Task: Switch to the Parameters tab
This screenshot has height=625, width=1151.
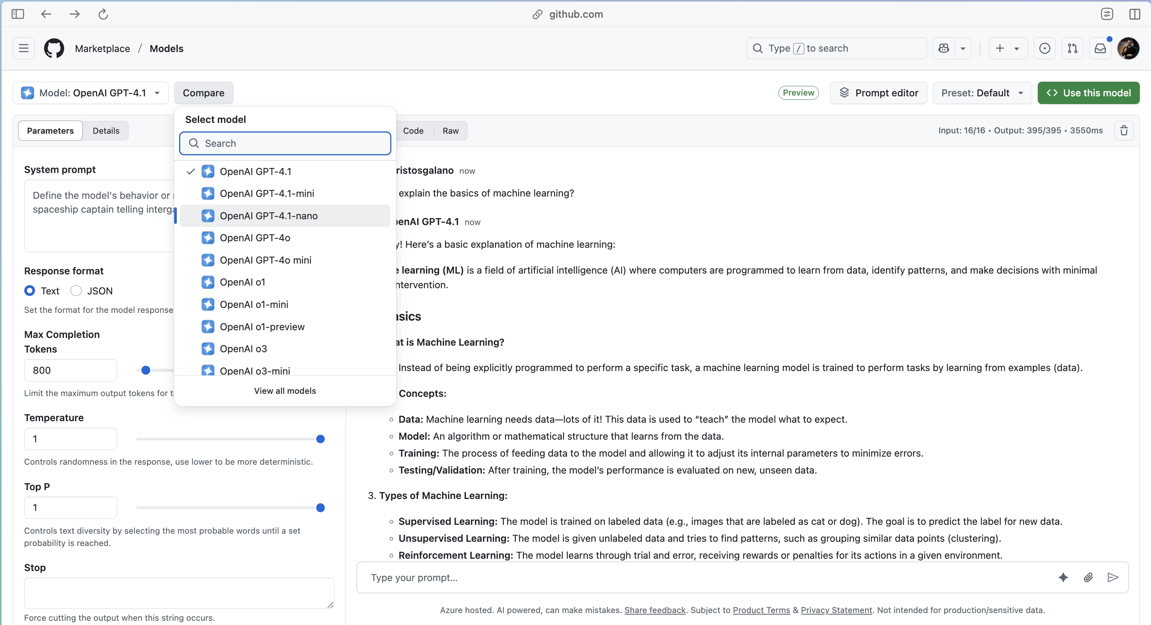Action: point(50,131)
